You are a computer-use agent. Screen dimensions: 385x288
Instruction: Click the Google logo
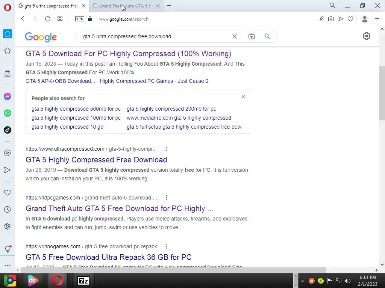[x=41, y=37]
